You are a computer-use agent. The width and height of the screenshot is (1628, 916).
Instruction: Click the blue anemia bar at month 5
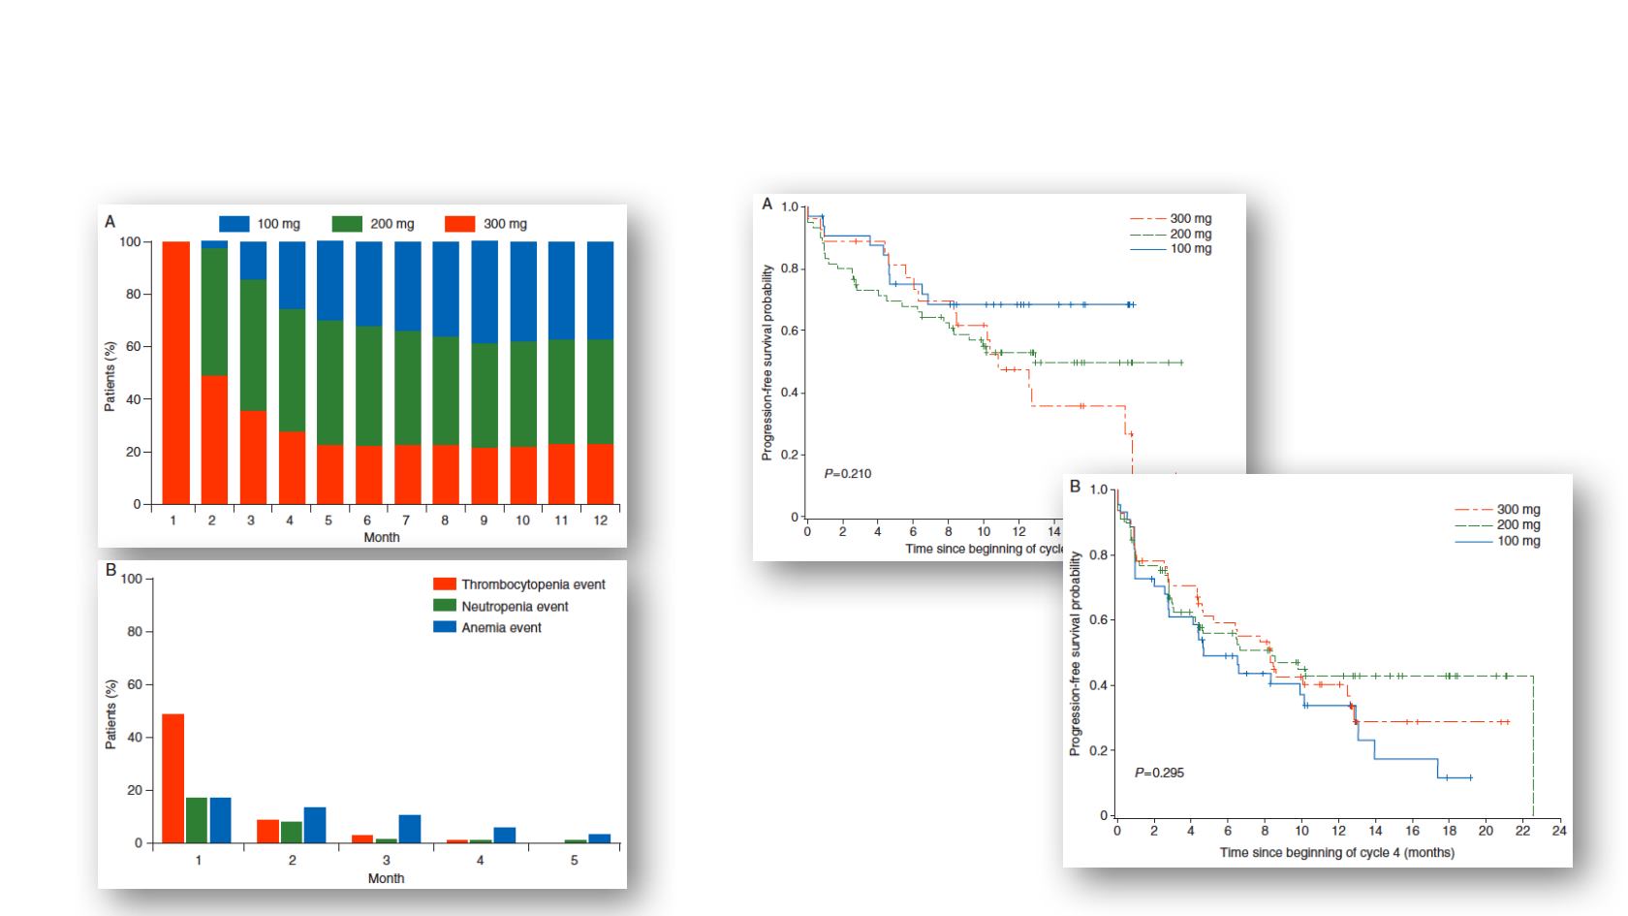[600, 838]
